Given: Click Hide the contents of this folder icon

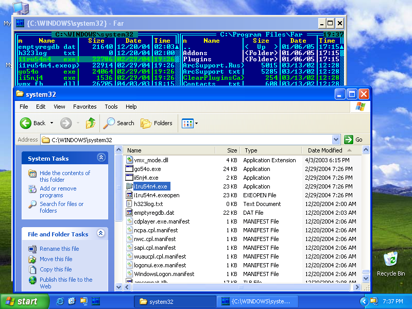Looking at the screenshot, I should [32, 174].
